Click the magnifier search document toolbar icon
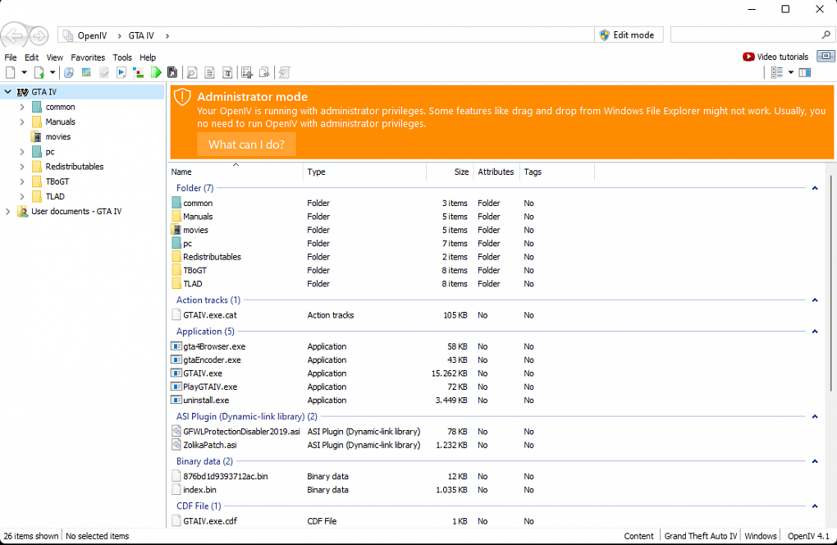The image size is (837, 545). 192,72
